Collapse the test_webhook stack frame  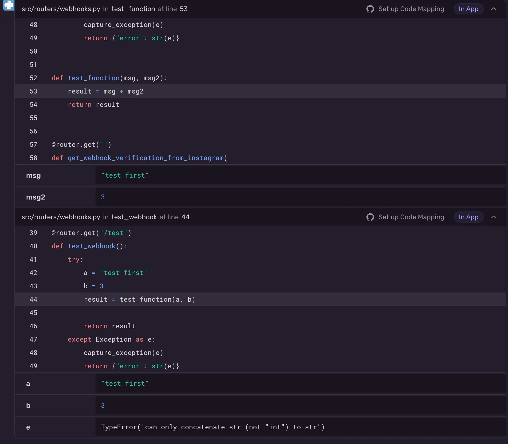pos(494,217)
